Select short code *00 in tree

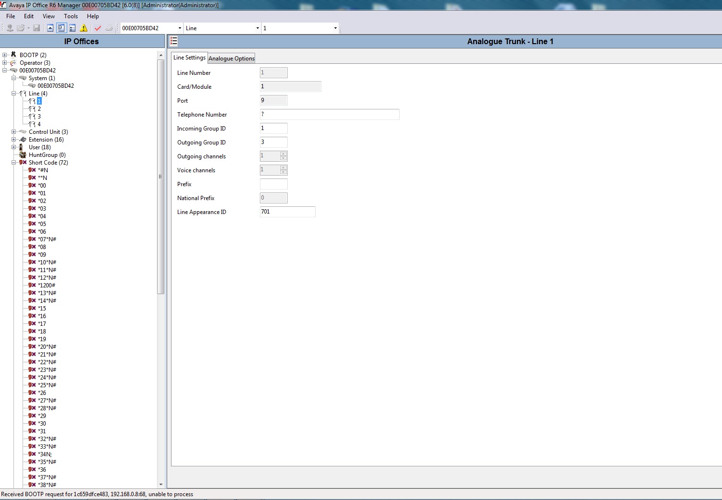(42, 186)
